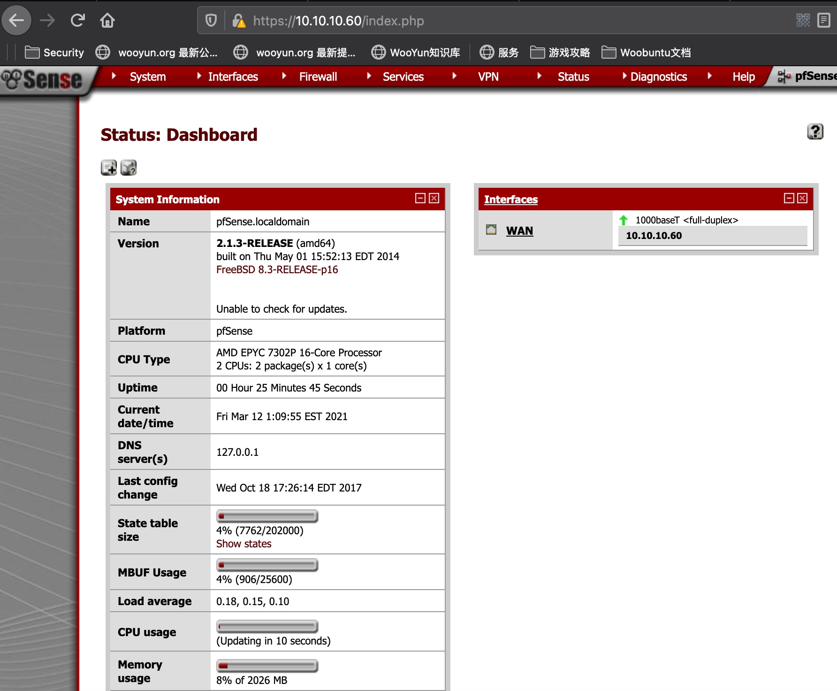
Task: Select the 1000baseT full-duplex media text
Action: pyautogui.click(x=687, y=220)
